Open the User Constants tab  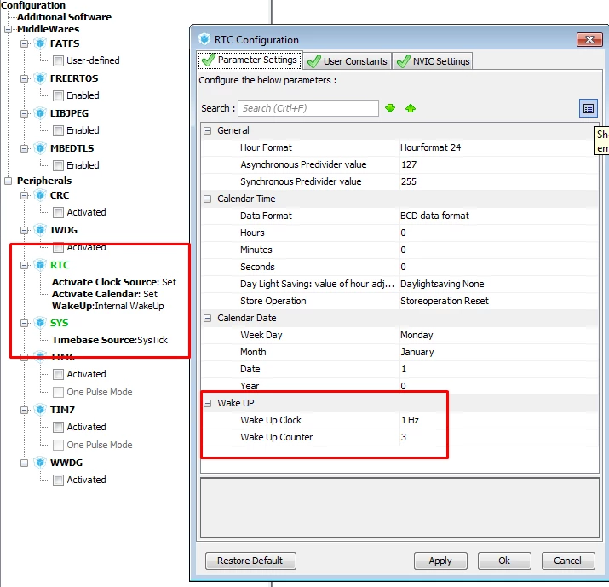(348, 61)
